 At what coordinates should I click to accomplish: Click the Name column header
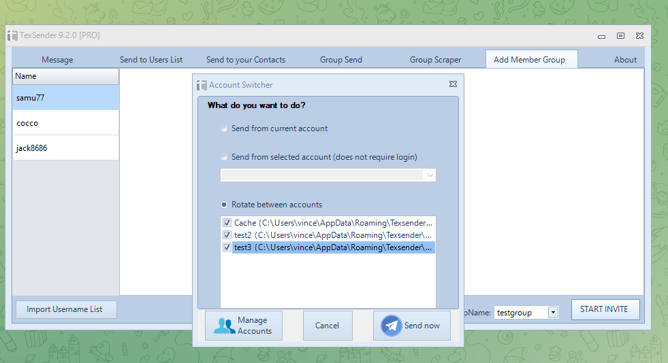click(x=65, y=77)
